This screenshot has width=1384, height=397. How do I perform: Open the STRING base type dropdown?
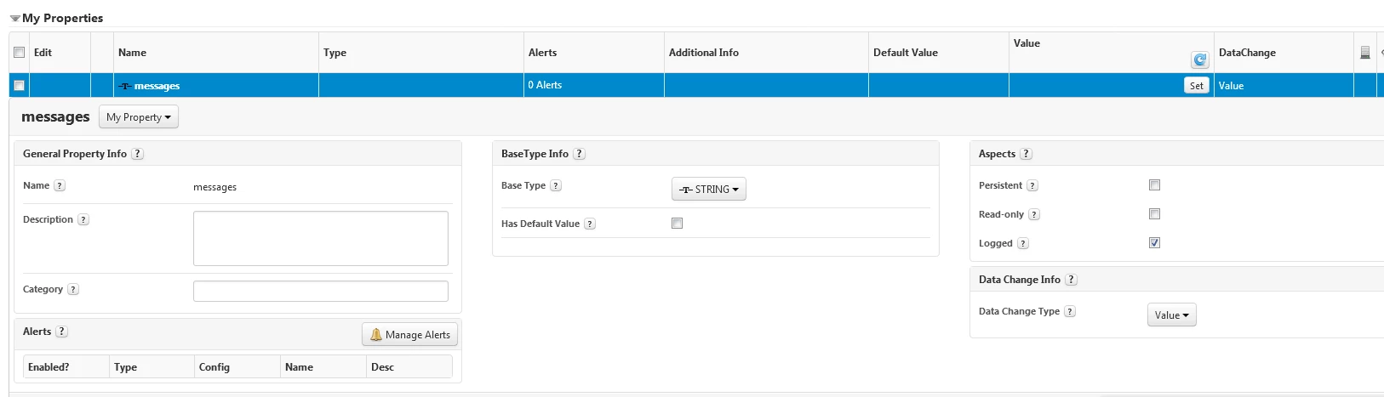[x=709, y=189]
